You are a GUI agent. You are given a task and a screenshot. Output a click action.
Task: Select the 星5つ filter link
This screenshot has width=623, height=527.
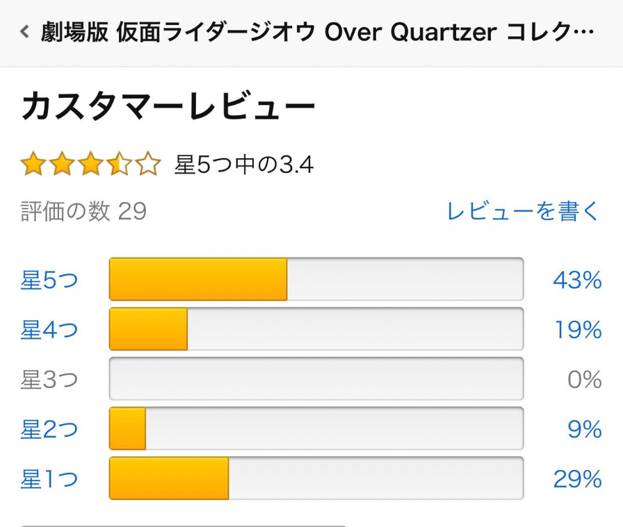click(x=49, y=280)
